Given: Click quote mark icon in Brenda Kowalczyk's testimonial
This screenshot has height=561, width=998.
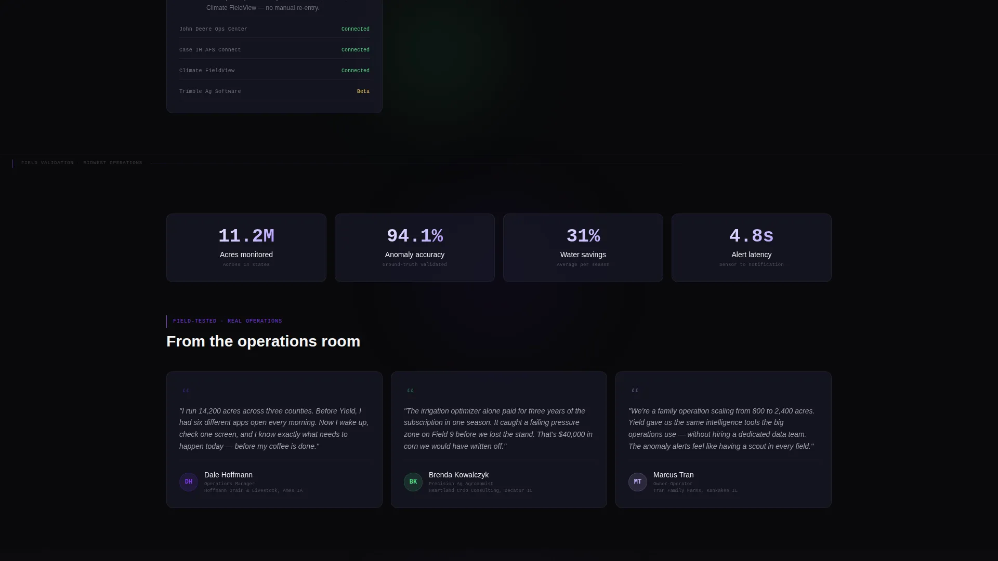Looking at the screenshot, I should coord(410,391).
